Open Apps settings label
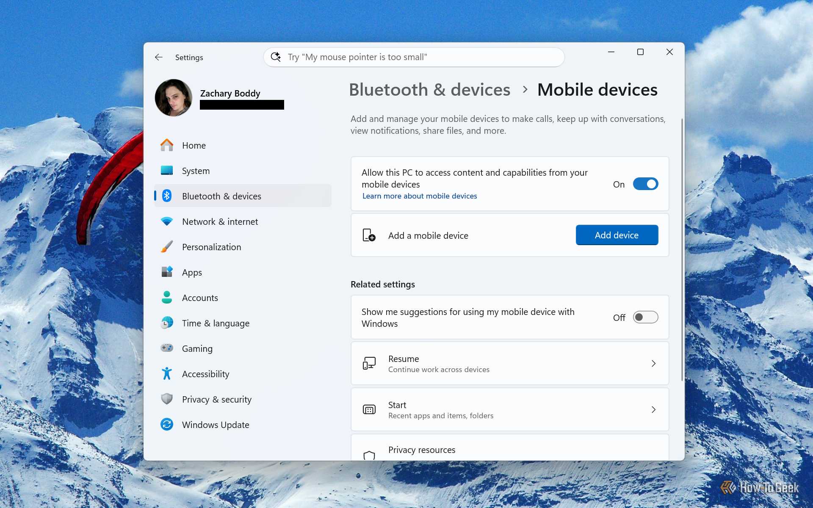 pos(192,273)
